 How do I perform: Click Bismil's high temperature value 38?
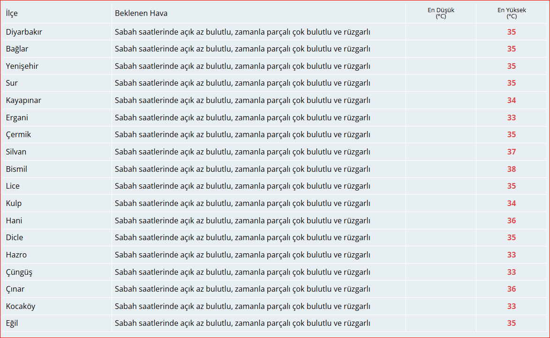511,169
